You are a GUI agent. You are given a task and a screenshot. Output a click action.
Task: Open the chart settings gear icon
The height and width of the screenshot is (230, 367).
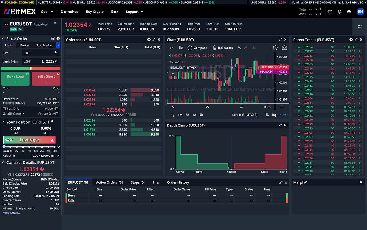coord(275,48)
